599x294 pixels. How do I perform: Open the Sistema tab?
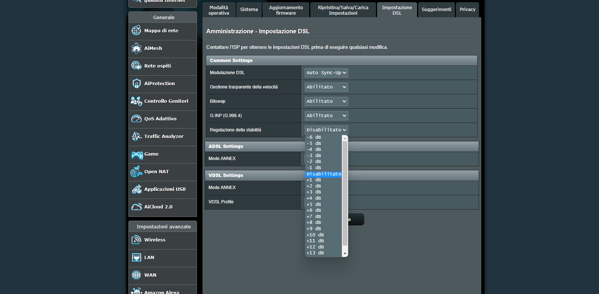coord(249,10)
